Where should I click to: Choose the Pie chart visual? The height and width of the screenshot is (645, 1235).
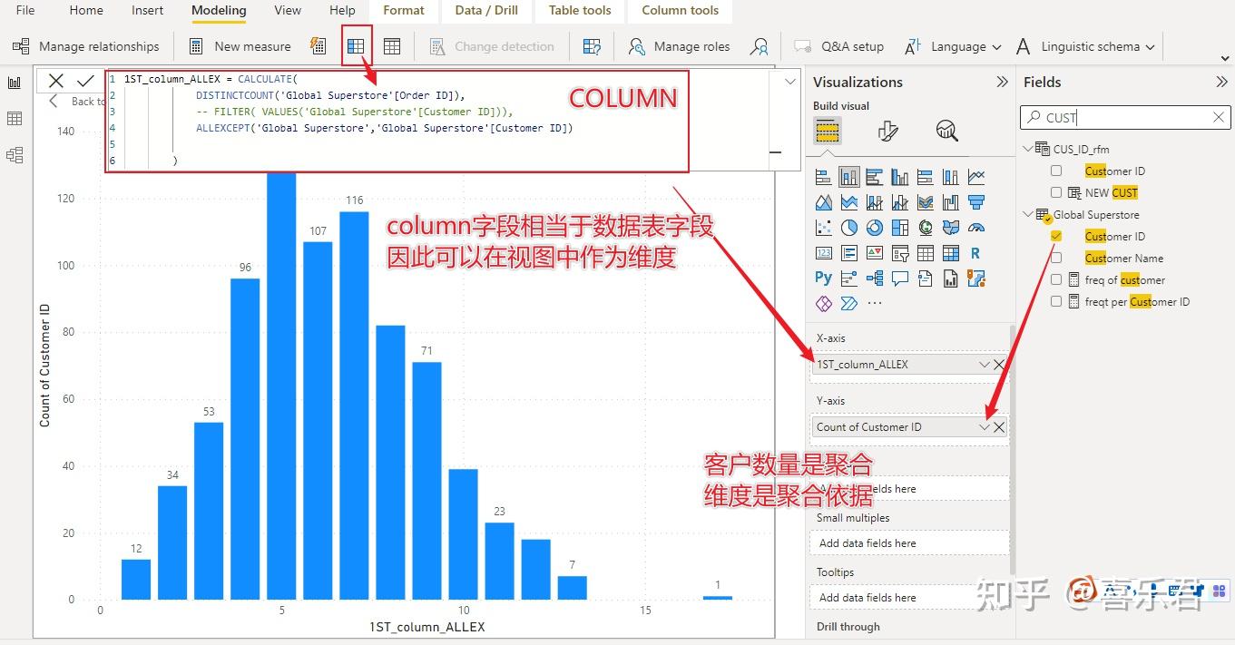(x=849, y=228)
